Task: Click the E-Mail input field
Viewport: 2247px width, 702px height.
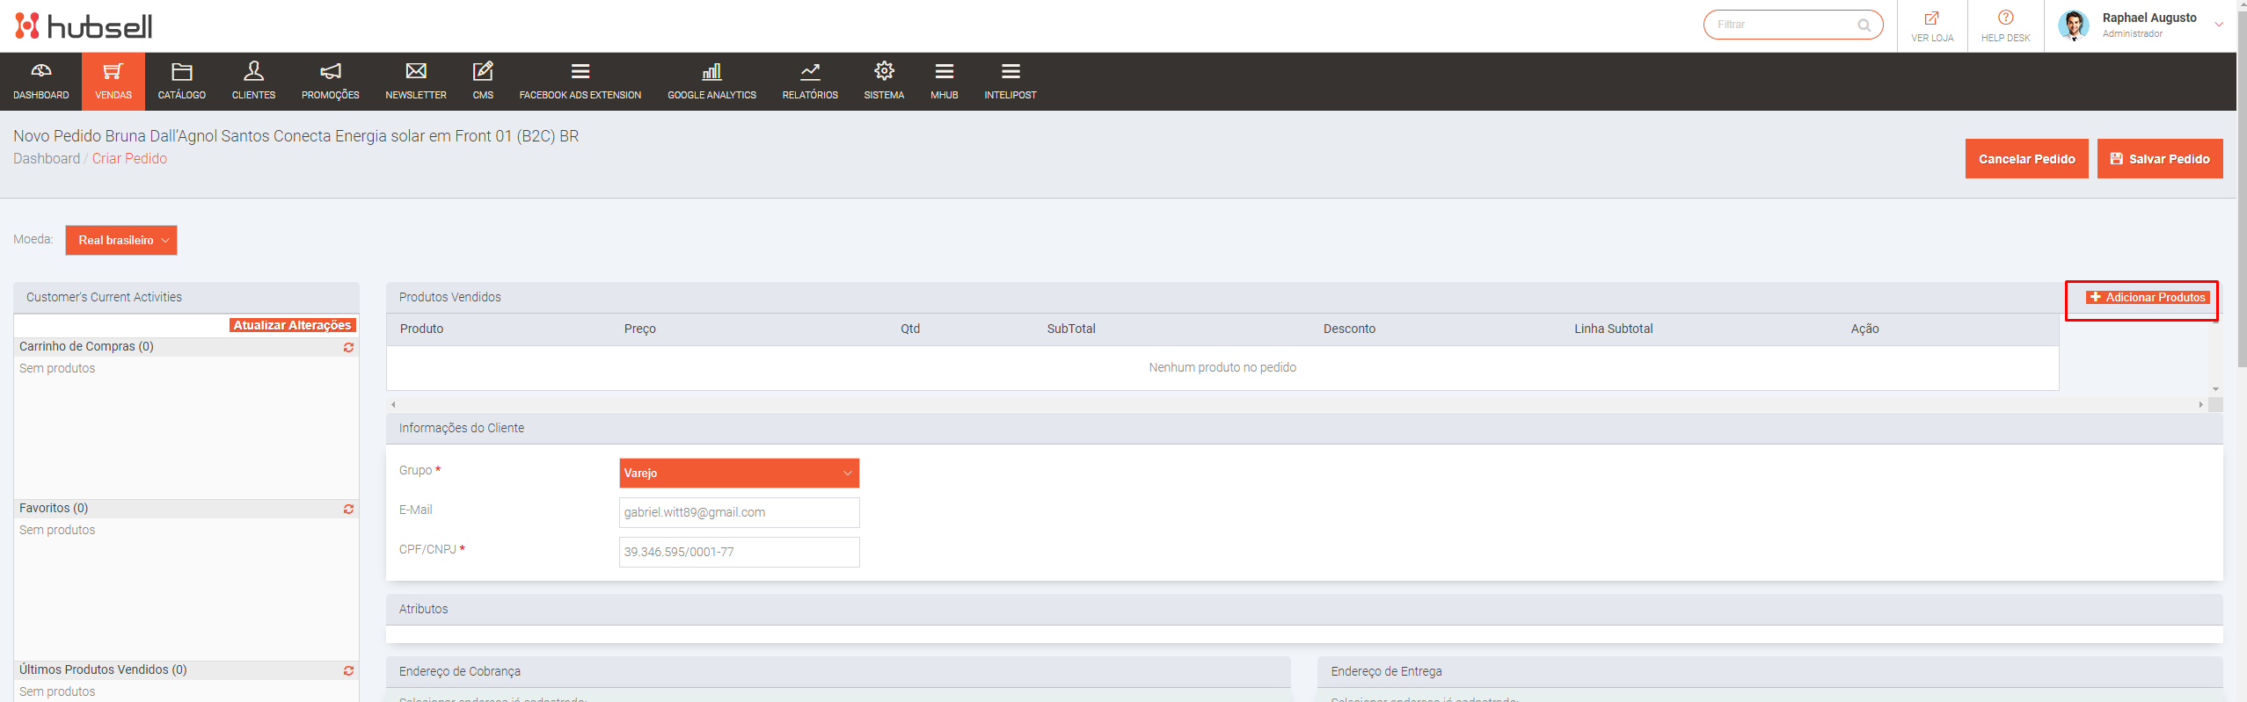Action: pos(739,512)
